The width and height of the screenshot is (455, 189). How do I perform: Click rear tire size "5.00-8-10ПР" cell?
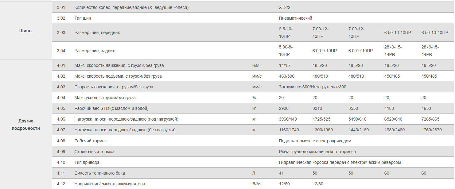click(286, 51)
